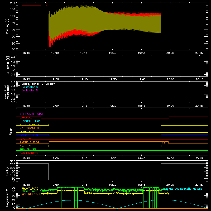This screenshot has width=211, height=211.
Task: Click the 19:30 tick label under the Flags plot
Action: [113, 159]
